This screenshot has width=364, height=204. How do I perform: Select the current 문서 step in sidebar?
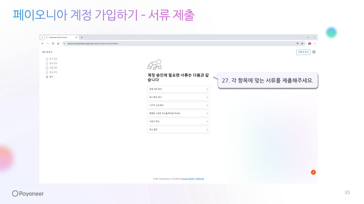click(49, 77)
